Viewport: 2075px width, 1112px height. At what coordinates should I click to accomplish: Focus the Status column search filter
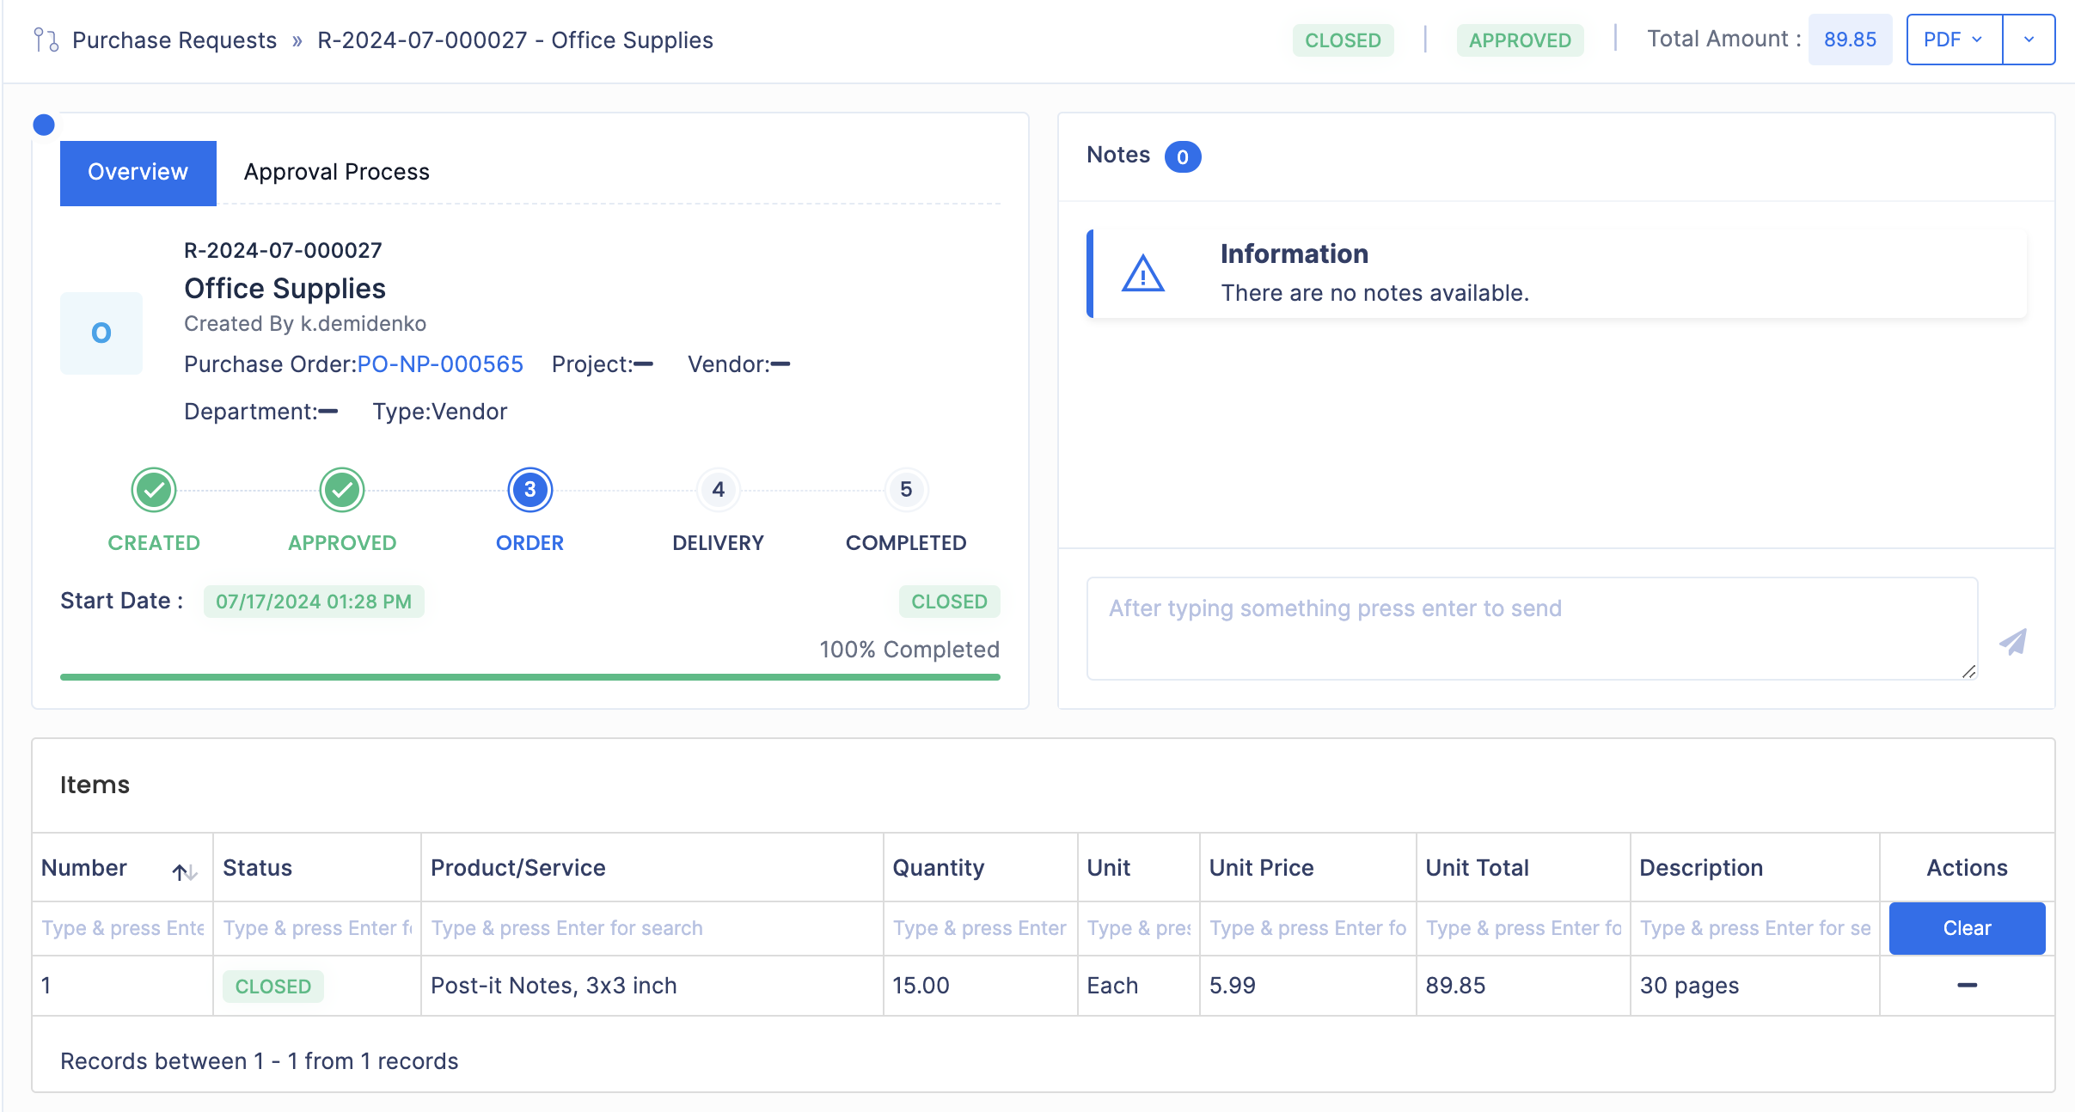(x=317, y=928)
